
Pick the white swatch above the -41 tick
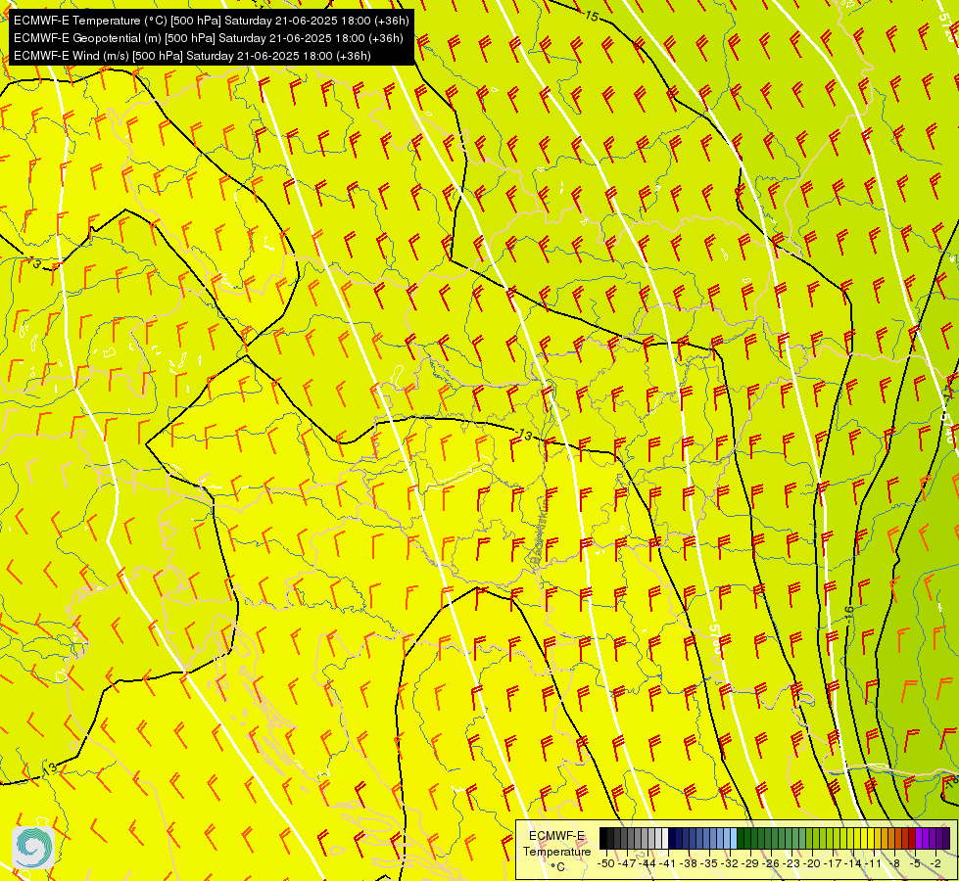(665, 838)
